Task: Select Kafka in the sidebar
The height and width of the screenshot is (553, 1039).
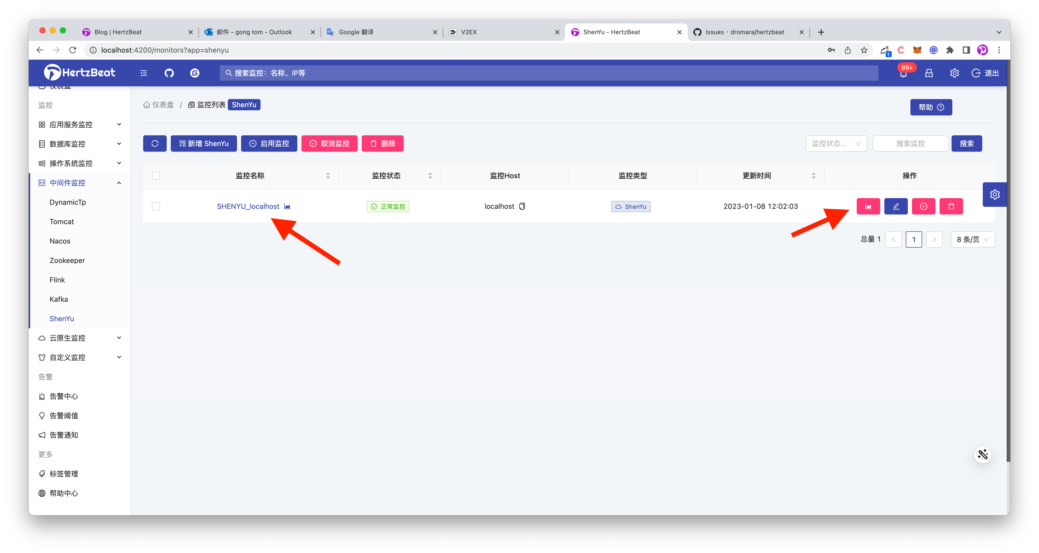Action: click(x=59, y=299)
